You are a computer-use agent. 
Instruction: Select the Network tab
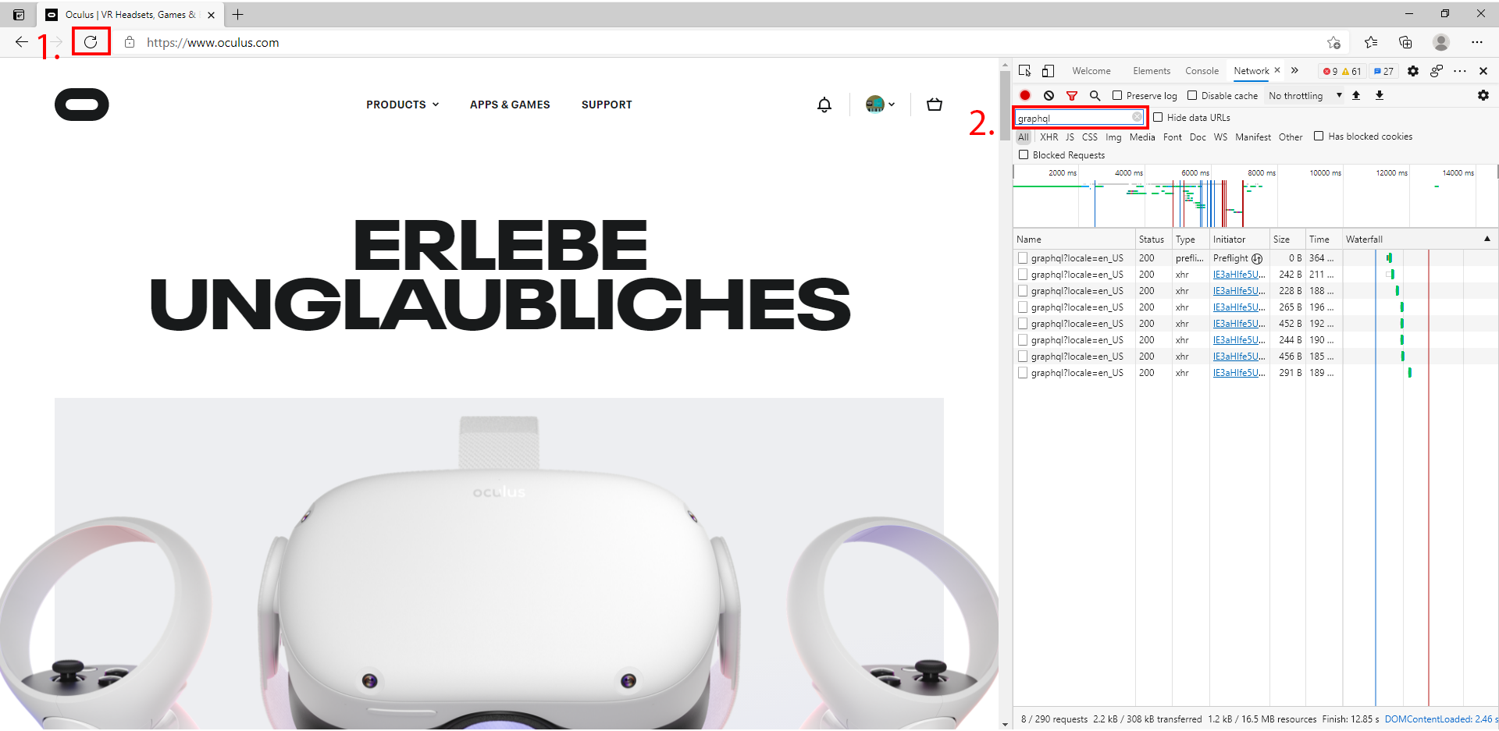1252,71
